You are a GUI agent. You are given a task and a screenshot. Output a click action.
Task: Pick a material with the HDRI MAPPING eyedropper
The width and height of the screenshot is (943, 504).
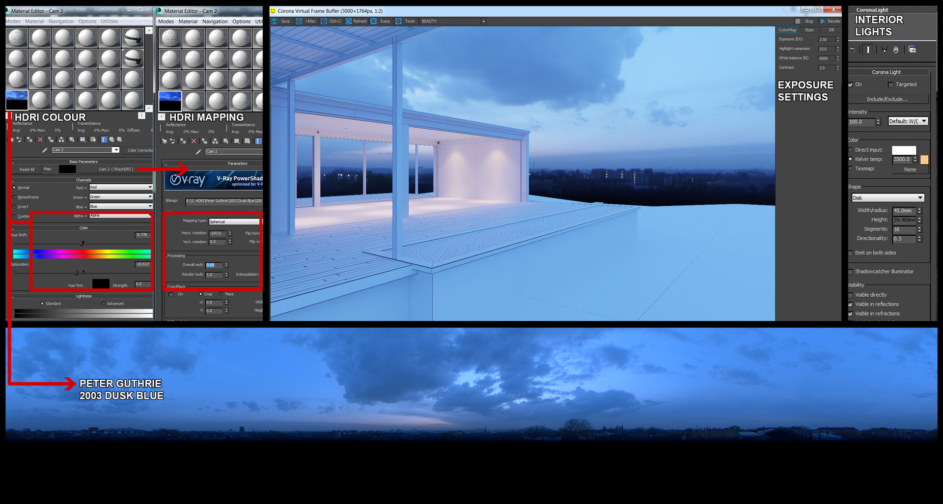point(198,152)
